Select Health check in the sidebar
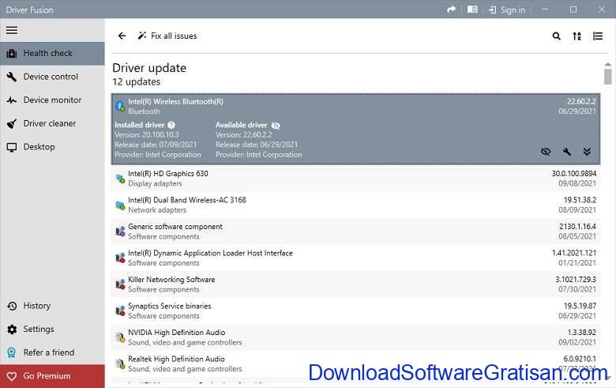Image resolution: width=616 pixels, height=388 pixels. 52,53
